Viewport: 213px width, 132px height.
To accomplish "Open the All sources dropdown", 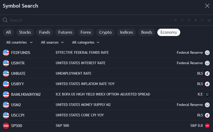I will coord(52,42).
